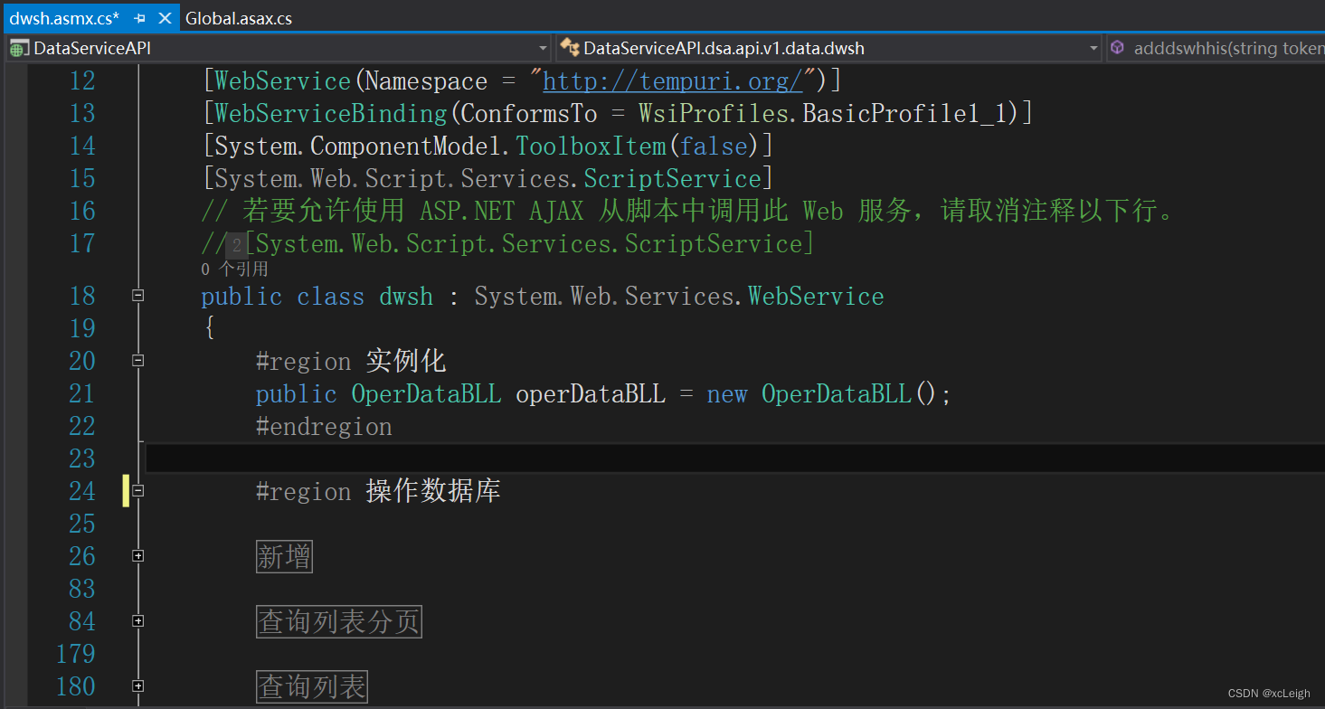Click the project icon beside DataServiceAPI
Screen dimensions: 1325x709
20,48
